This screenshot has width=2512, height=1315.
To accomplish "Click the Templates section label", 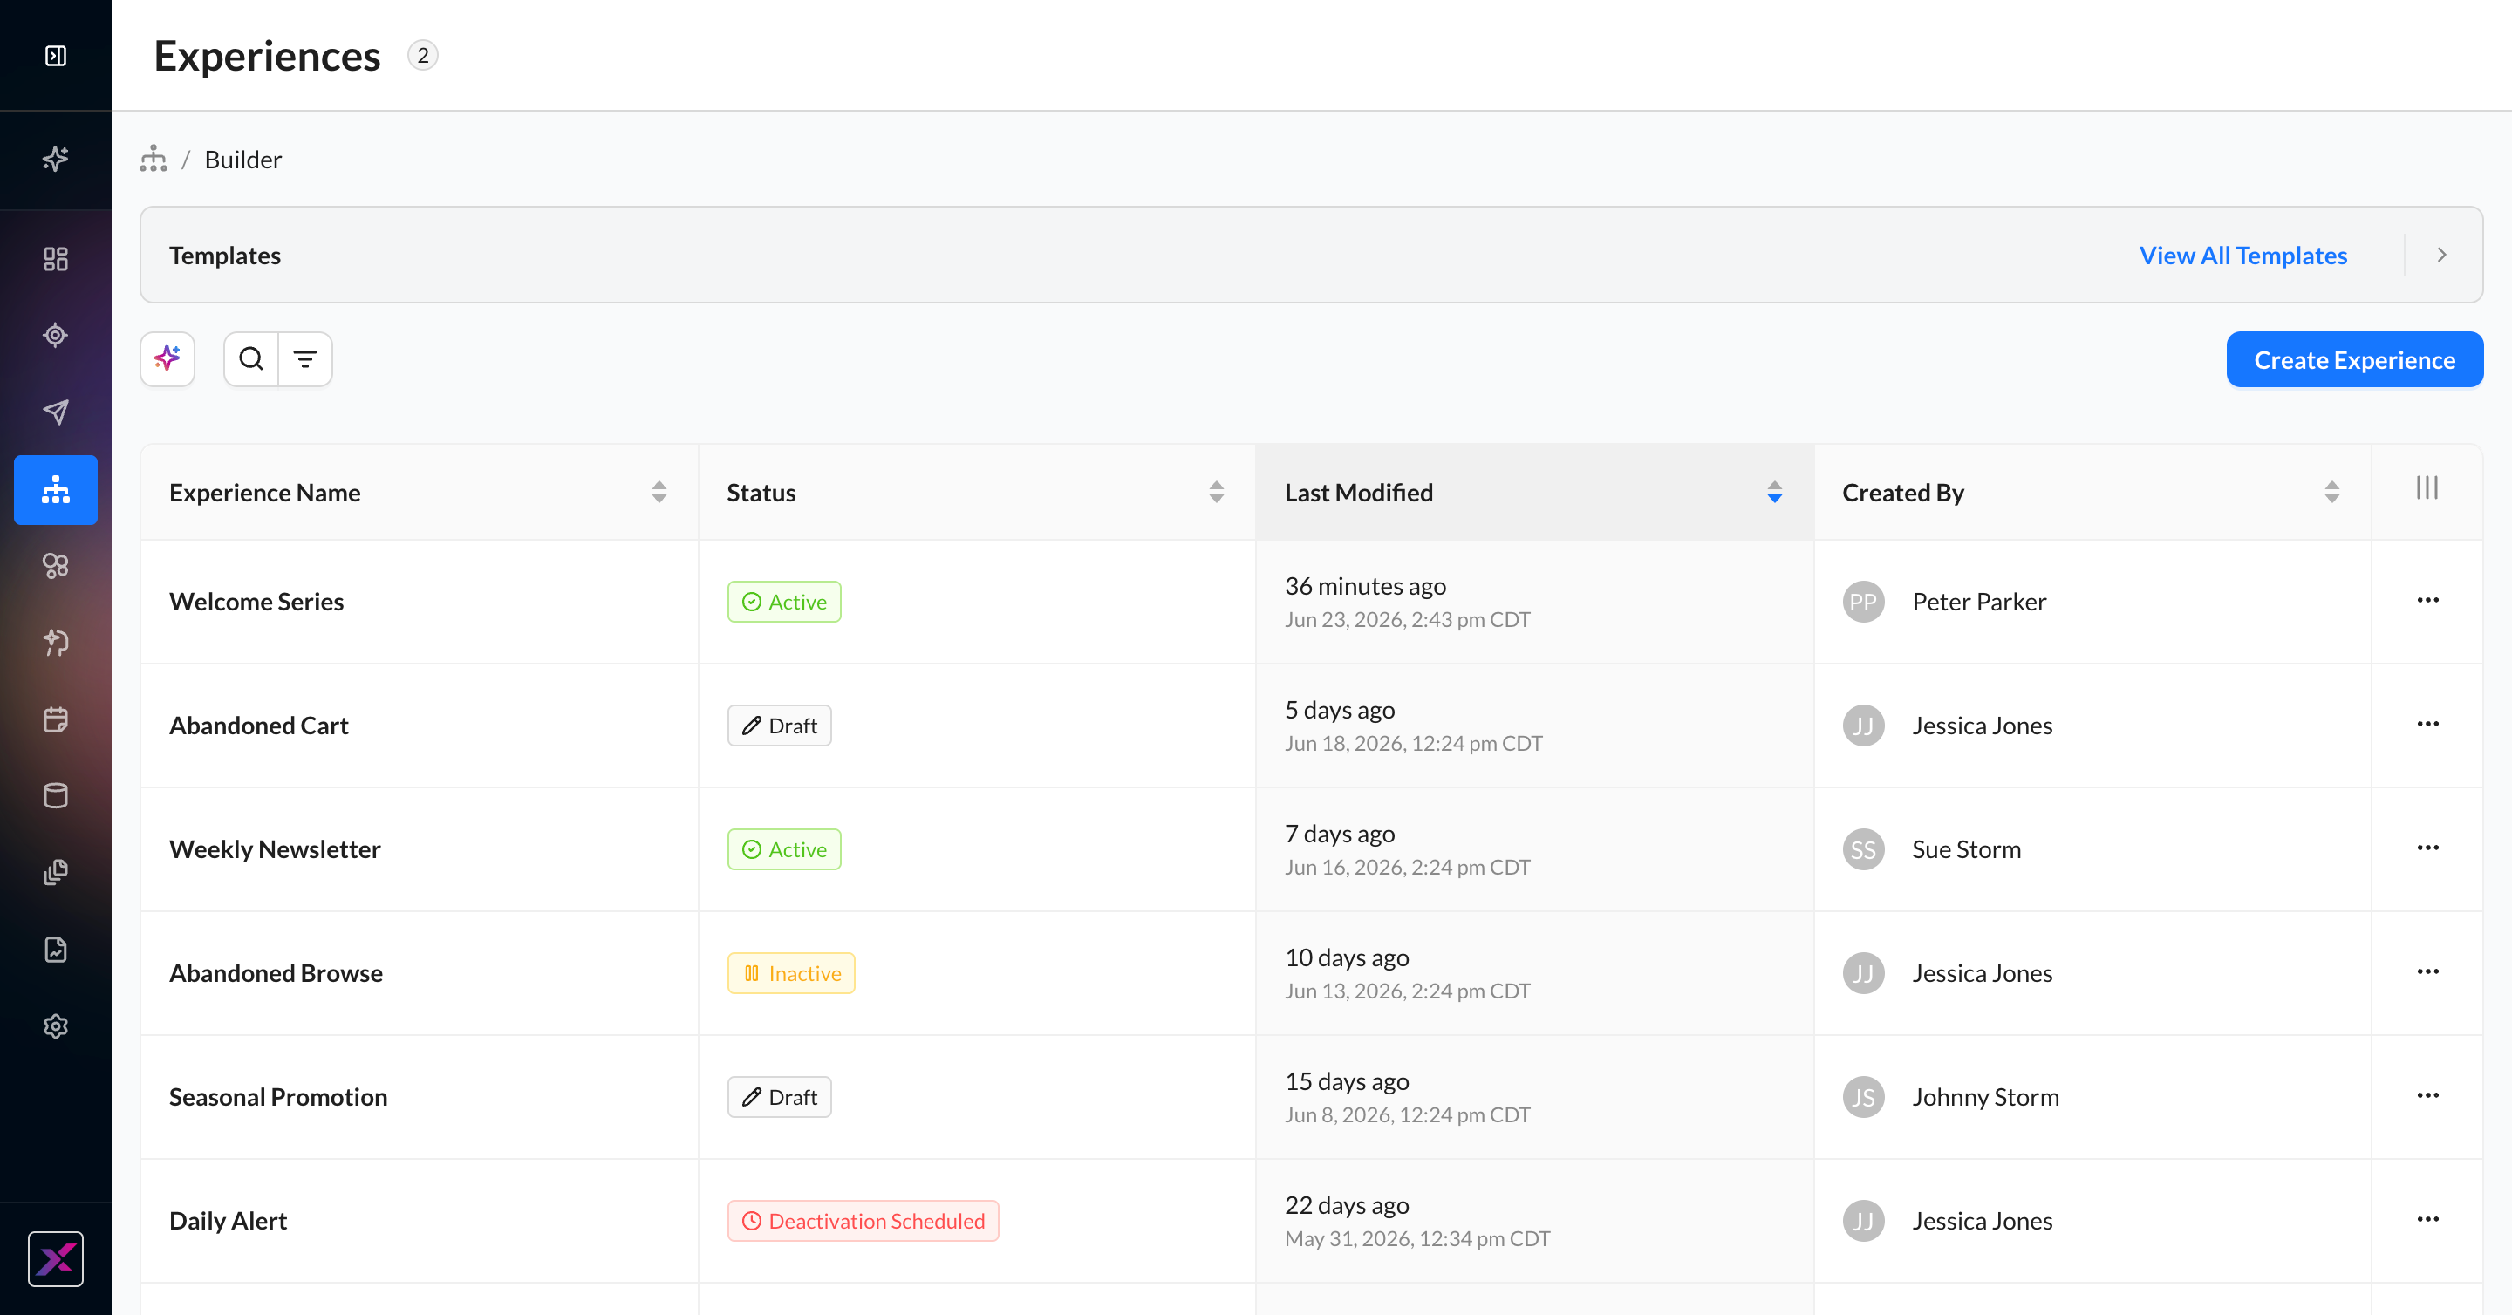I will [225, 256].
